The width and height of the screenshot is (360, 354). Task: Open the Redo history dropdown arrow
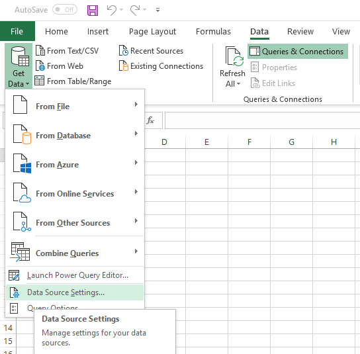coord(145,10)
